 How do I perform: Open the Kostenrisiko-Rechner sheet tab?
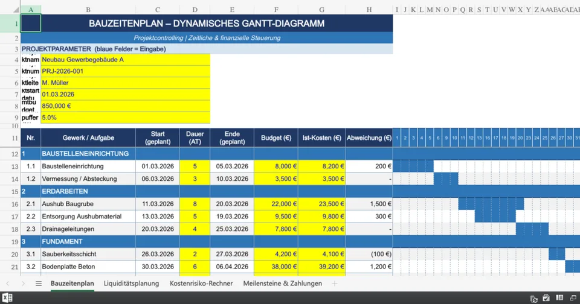click(201, 283)
